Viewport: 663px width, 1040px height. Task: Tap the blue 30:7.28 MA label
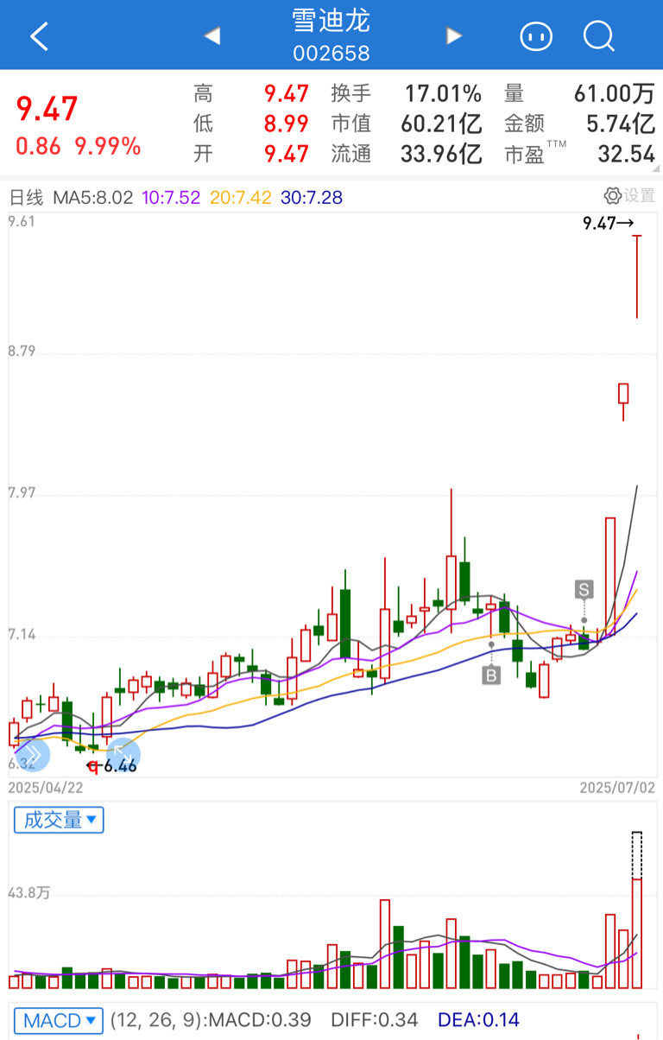pos(312,198)
